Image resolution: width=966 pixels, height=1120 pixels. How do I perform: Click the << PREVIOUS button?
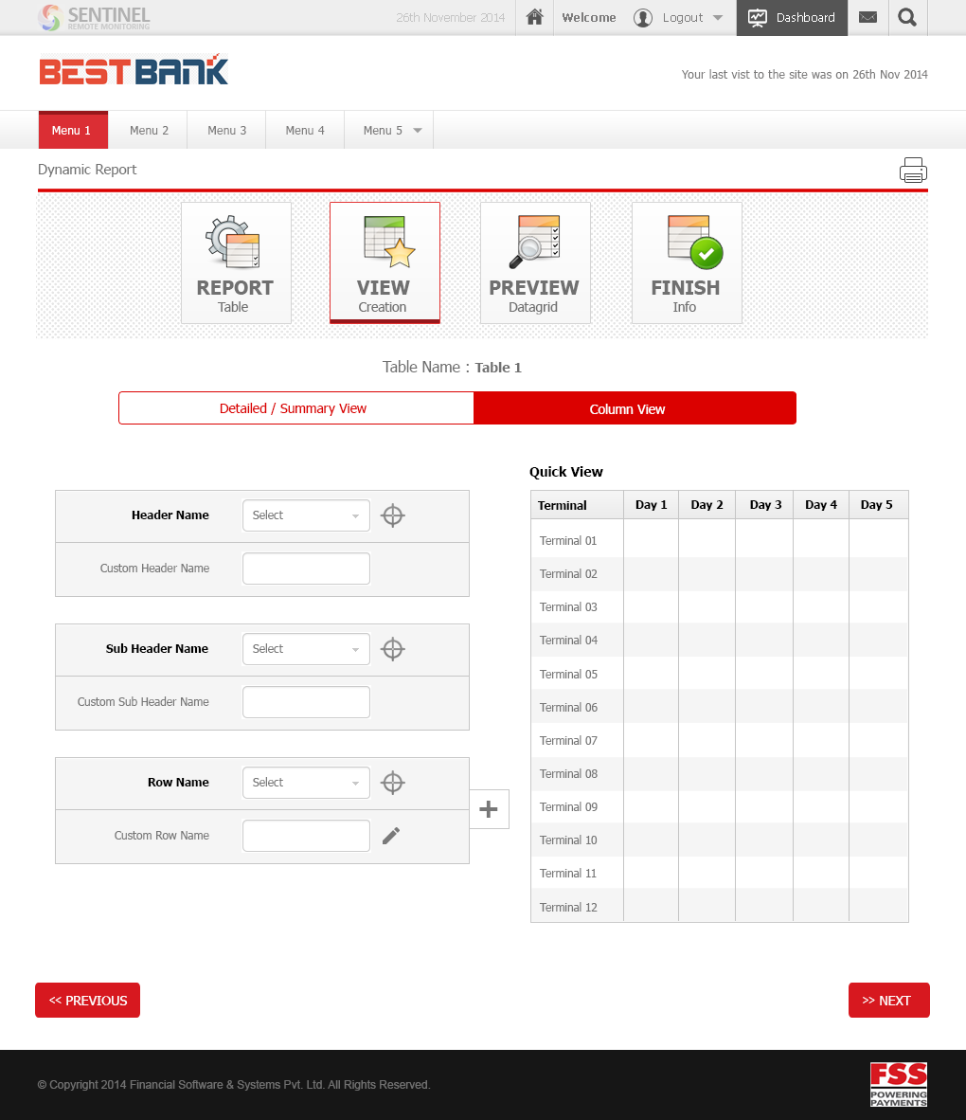pos(87,1001)
